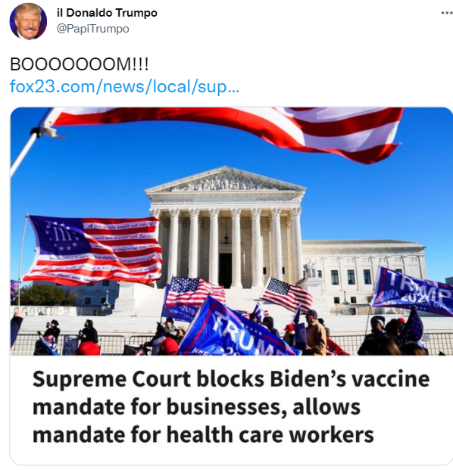Click the Supreme Court building columns in the card image
The image size is (453, 470).
(x=227, y=247)
